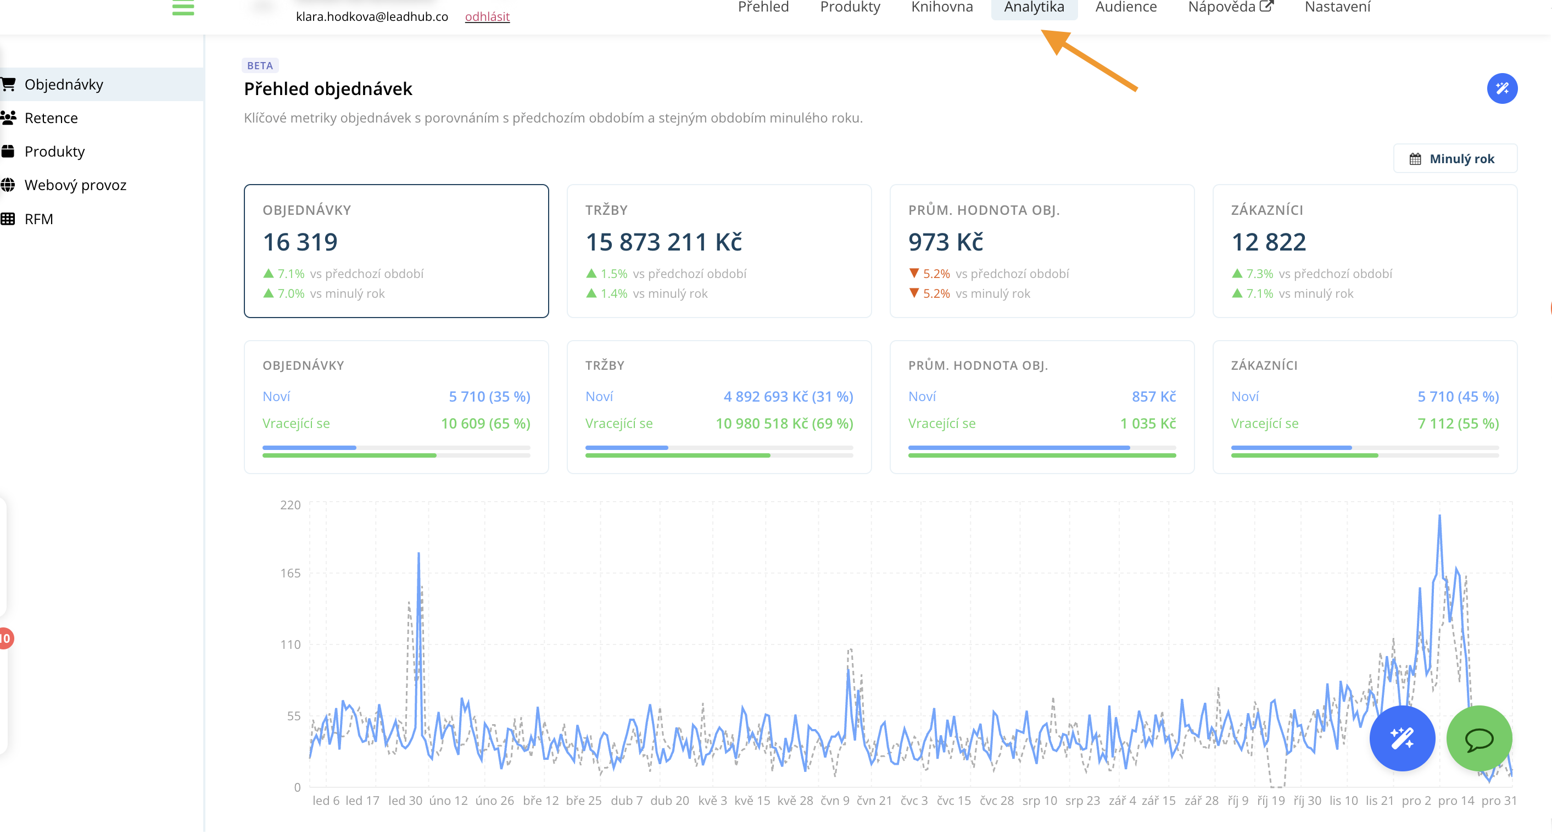Select the Zákazníci 12 822 metric card
The height and width of the screenshot is (834, 1552).
pyautogui.click(x=1364, y=251)
